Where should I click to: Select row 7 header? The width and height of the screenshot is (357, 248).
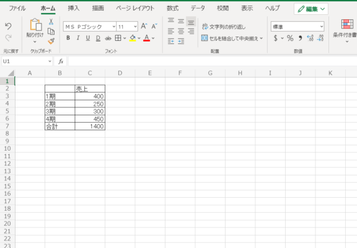pos(7,126)
